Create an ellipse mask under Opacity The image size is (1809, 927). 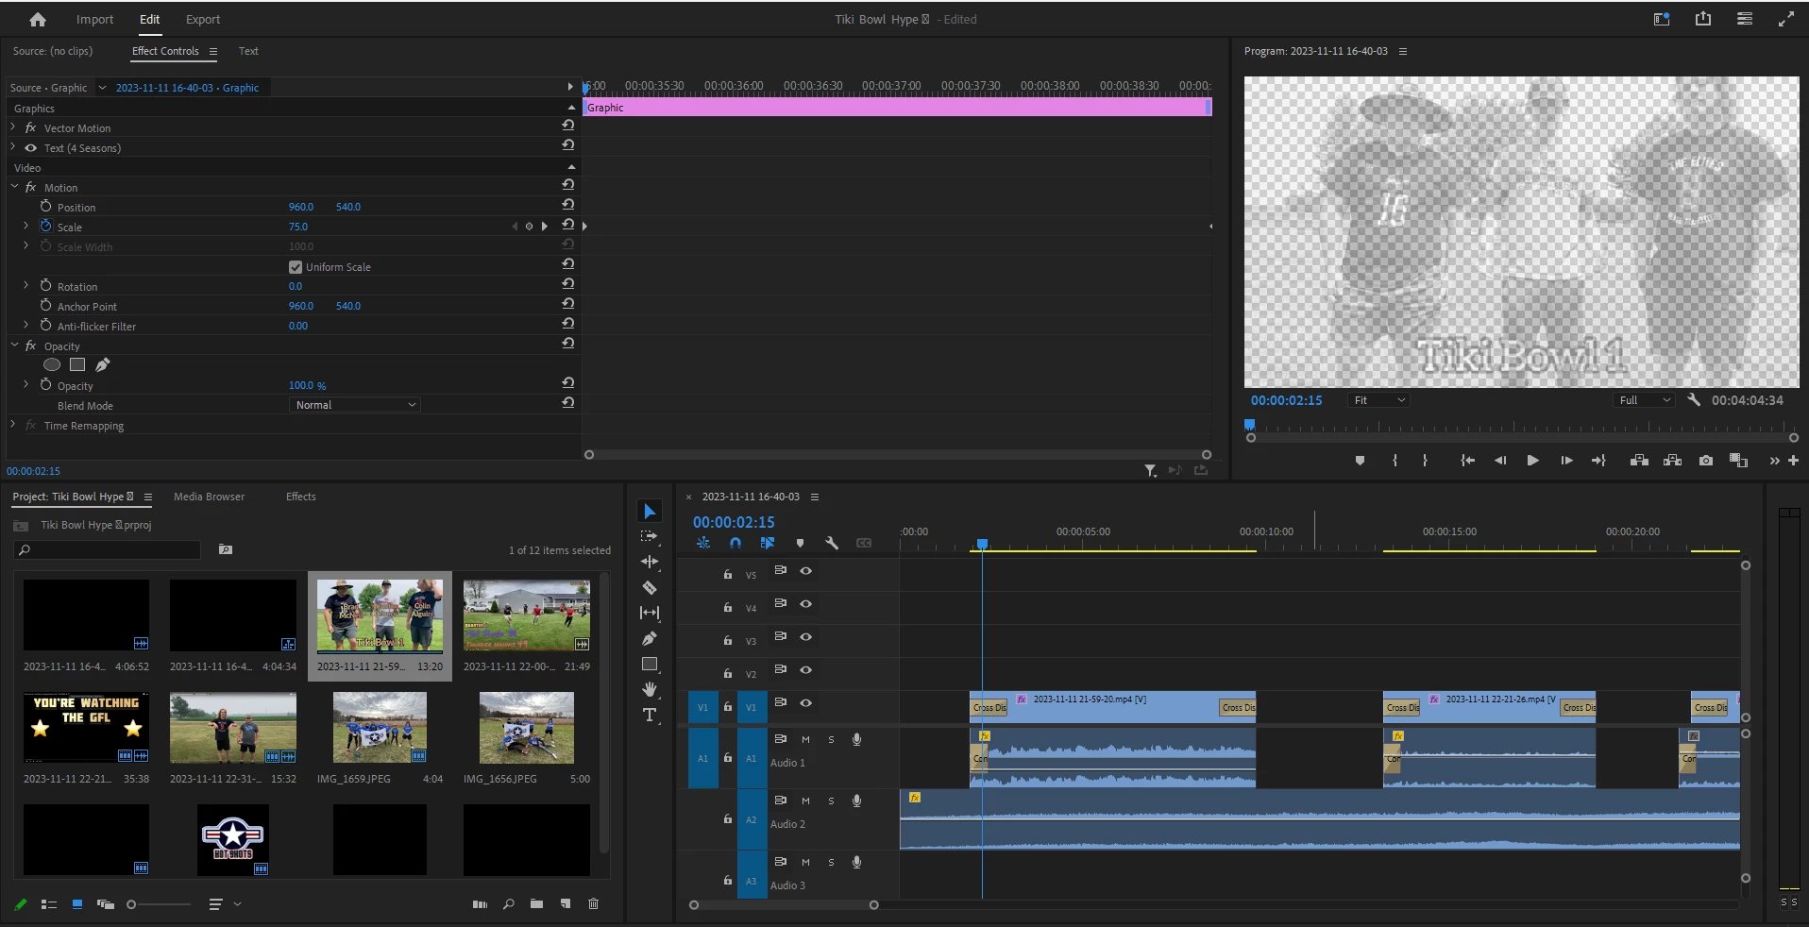click(x=52, y=364)
